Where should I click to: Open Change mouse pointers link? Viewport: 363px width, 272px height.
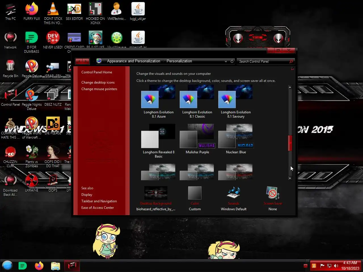99,89
